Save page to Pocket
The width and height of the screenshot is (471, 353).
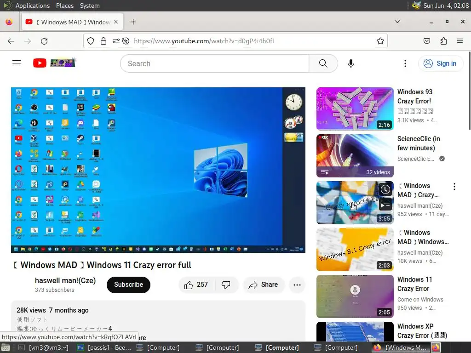coord(426,41)
